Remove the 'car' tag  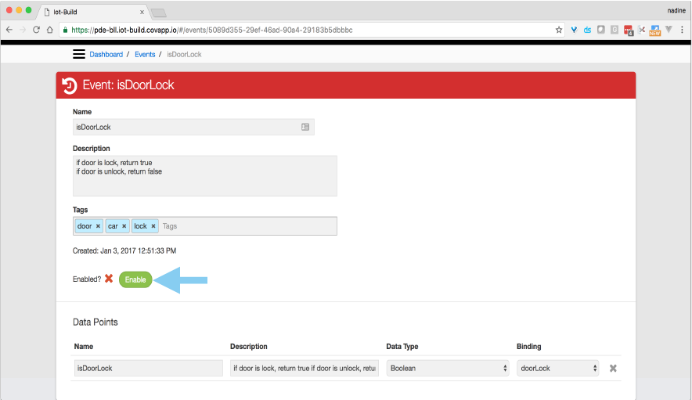tap(124, 226)
